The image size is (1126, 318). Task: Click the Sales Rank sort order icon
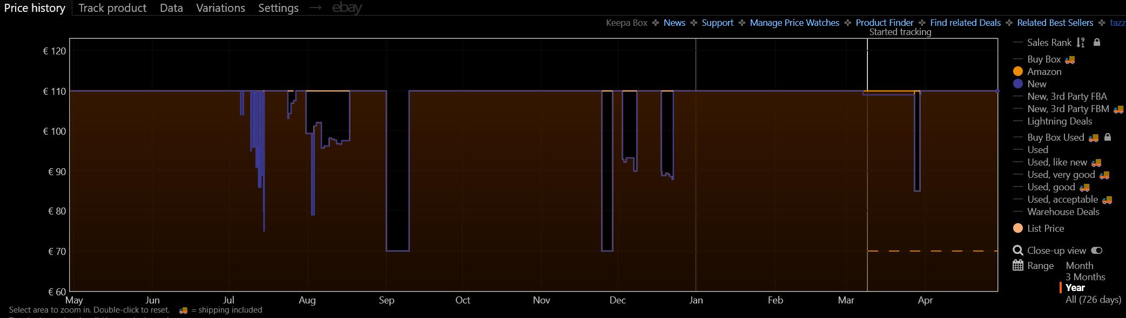(1080, 43)
